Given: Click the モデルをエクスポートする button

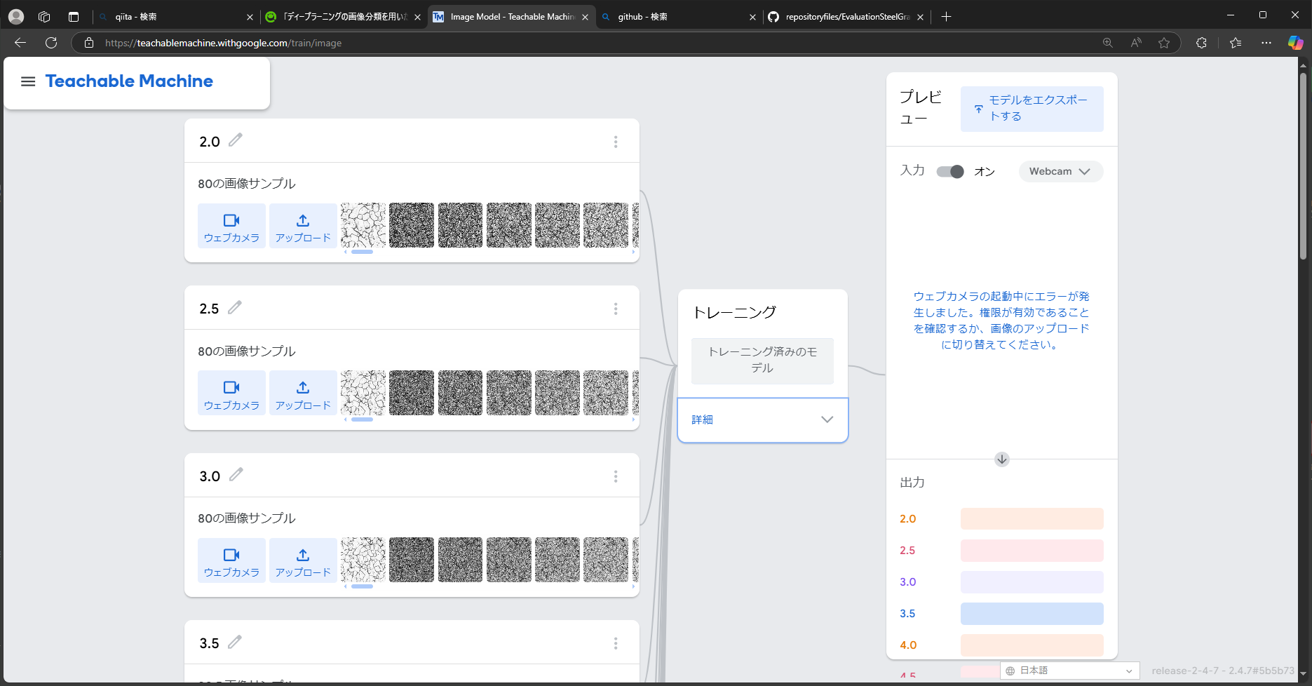Looking at the screenshot, I should [1032, 109].
